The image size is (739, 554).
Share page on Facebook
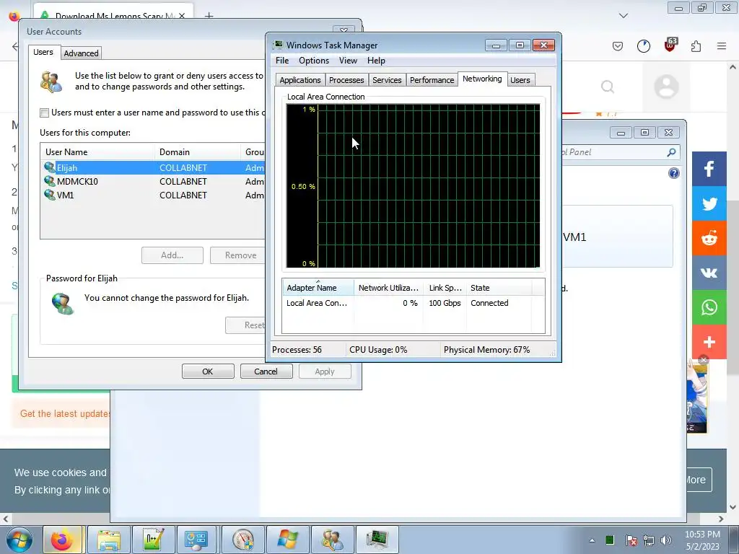pyautogui.click(x=709, y=169)
